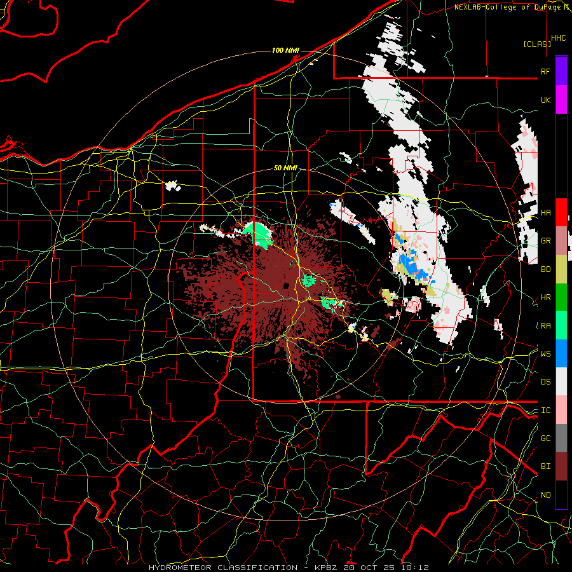
Task: Click the RF legend label
Action: tap(545, 71)
